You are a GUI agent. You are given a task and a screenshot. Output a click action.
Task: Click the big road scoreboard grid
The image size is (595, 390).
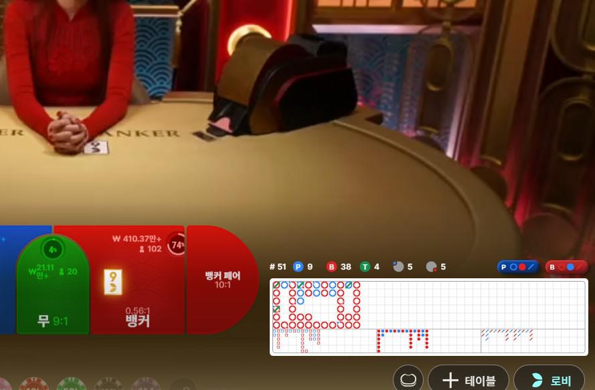428,304
